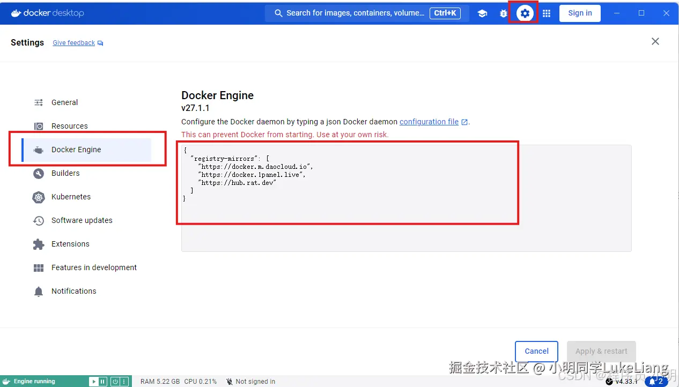
Task: Click the Extensions puzzle piece icon
Action: [x=39, y=244]
